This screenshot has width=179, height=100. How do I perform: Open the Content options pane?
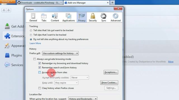pyautogui.click(x=55, y=17)
